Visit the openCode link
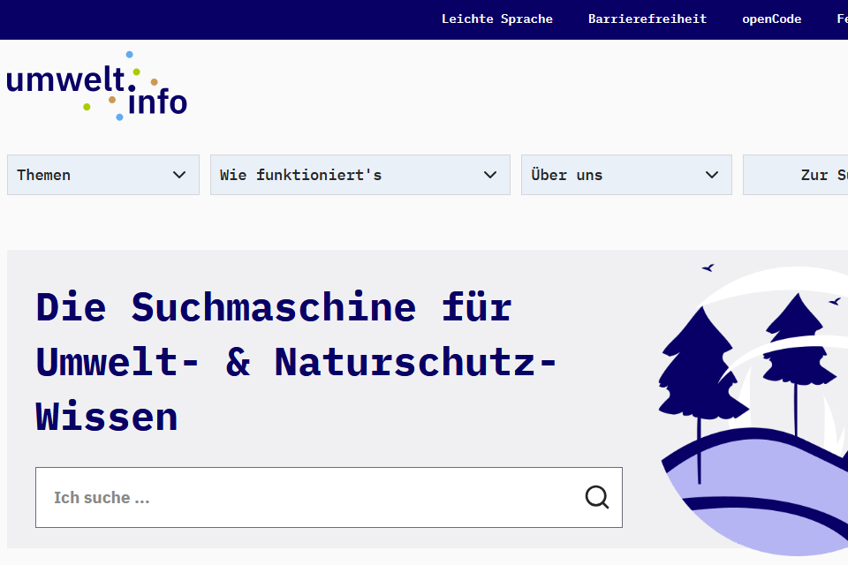848x565 pixels. pyautogui.click(x=771, y=19)
